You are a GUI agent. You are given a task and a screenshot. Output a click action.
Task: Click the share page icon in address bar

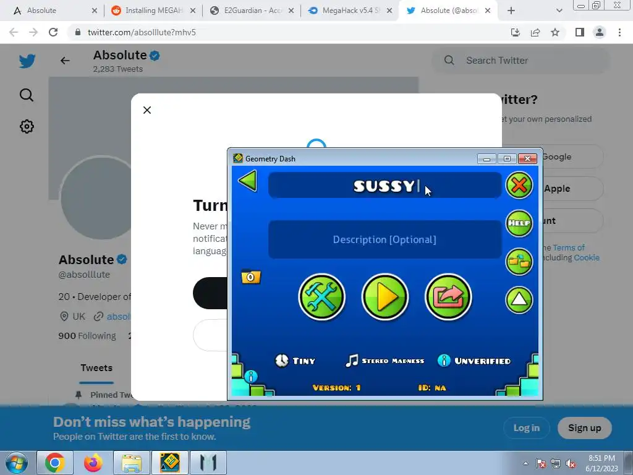535,32
